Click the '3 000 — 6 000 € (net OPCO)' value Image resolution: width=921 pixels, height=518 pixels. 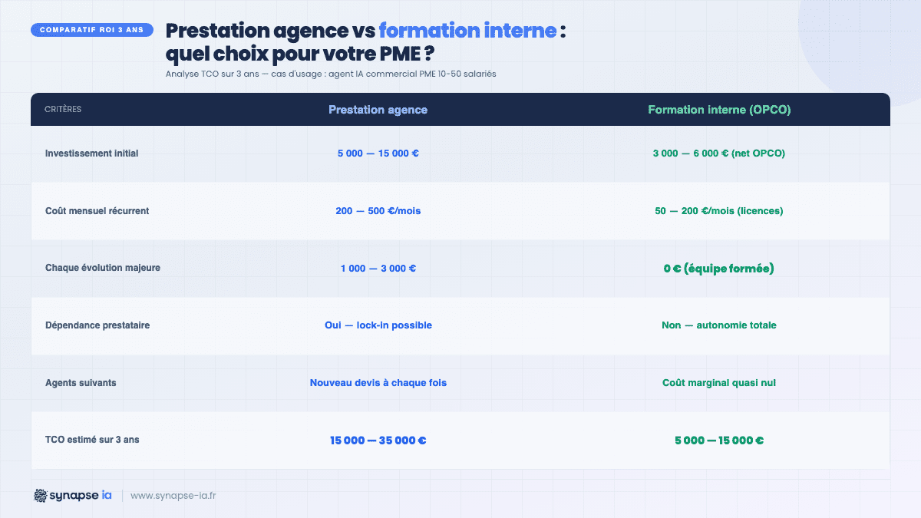click(719, 153)
